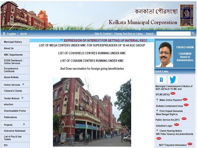Open Industrial Login link

pyautogui.click(x=164, y=126)
